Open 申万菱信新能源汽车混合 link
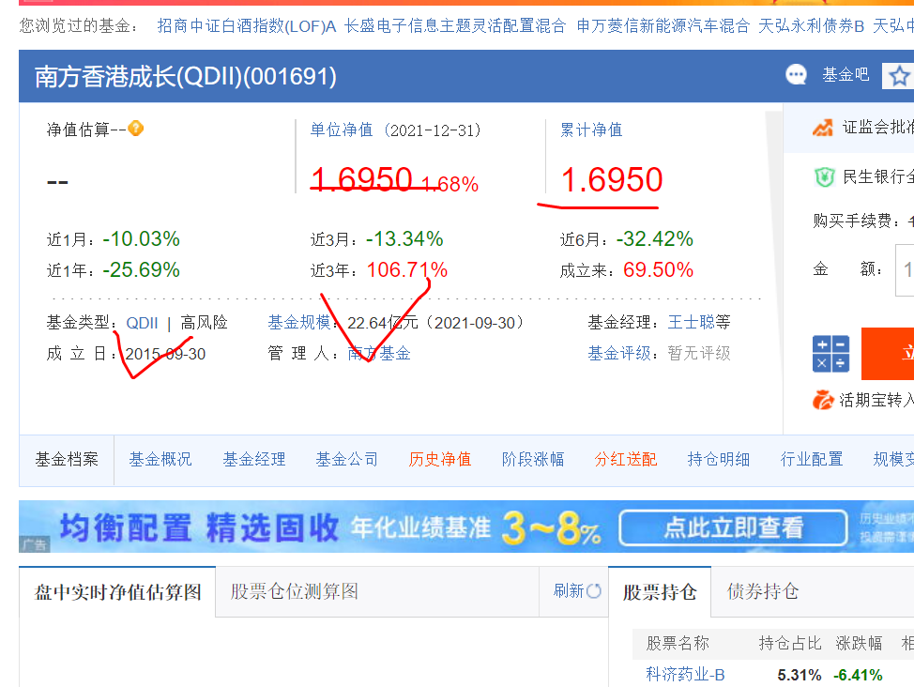This screenshot has height=687, width=914. coord(663,25)
